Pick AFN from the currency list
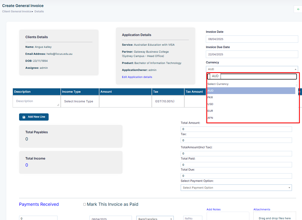This screenshot has width=302, height=220. pos(251,118)
